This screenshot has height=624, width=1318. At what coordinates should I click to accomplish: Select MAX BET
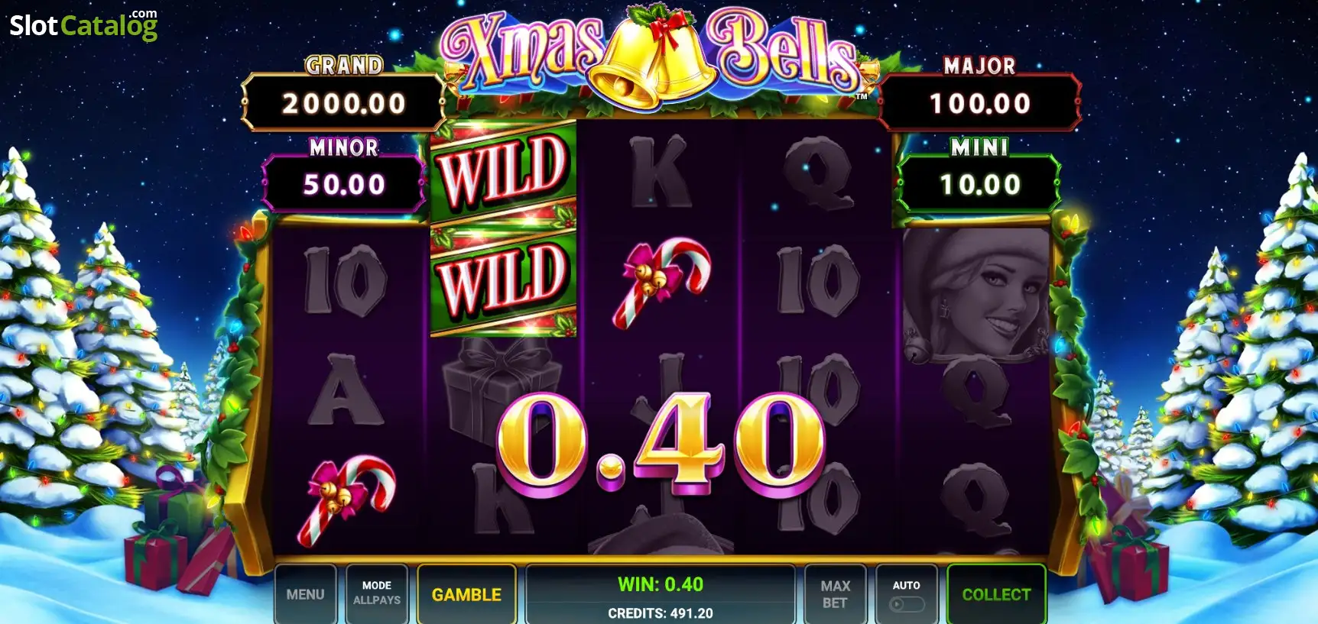835,594
